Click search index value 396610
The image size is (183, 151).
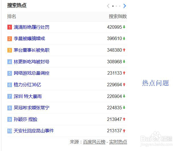(x=115, y=39)
